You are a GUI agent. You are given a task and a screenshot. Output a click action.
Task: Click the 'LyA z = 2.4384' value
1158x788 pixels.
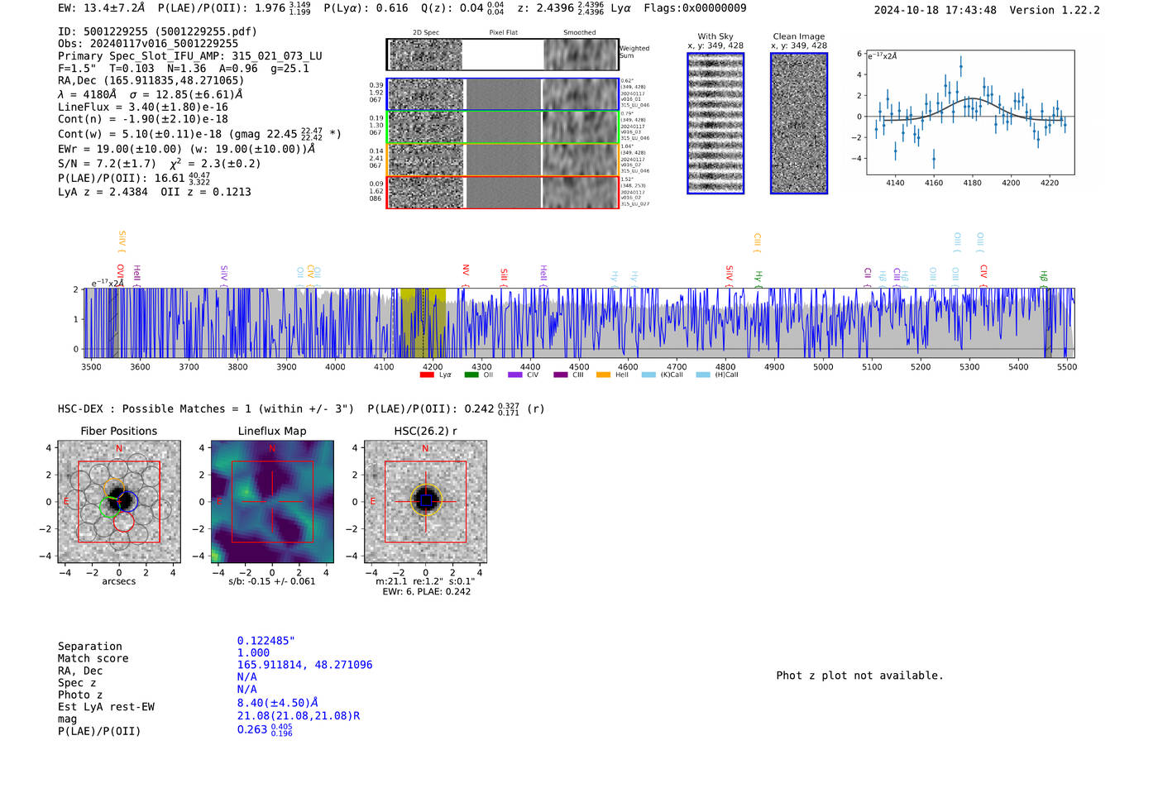103,192
